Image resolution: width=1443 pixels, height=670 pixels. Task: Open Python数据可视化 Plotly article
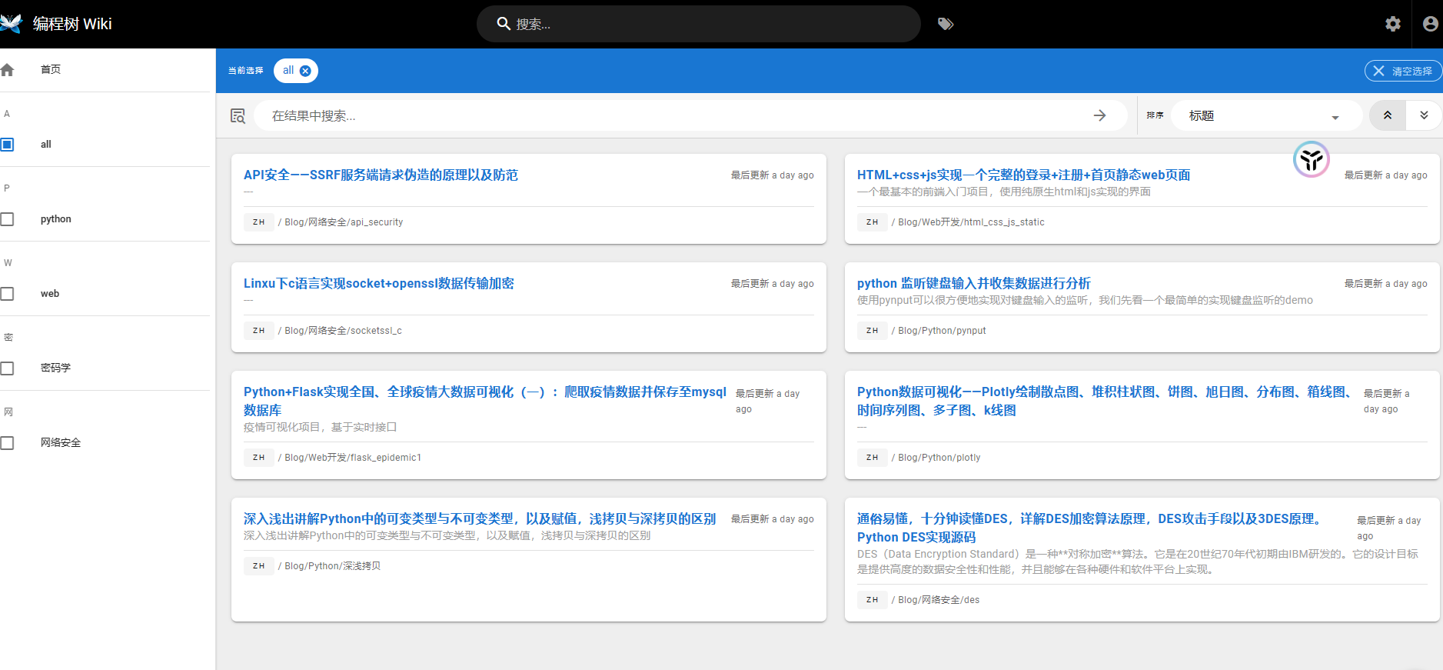[x=1106, y=401]
